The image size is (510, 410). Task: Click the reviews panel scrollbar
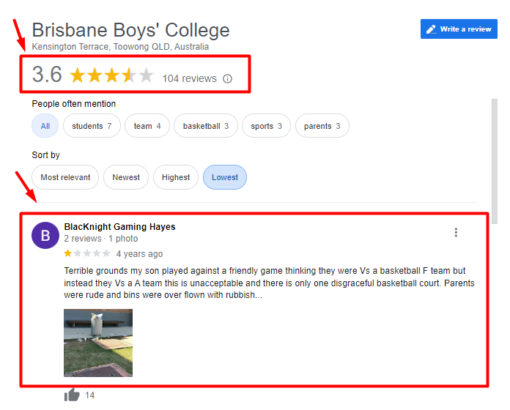point(495,161)
